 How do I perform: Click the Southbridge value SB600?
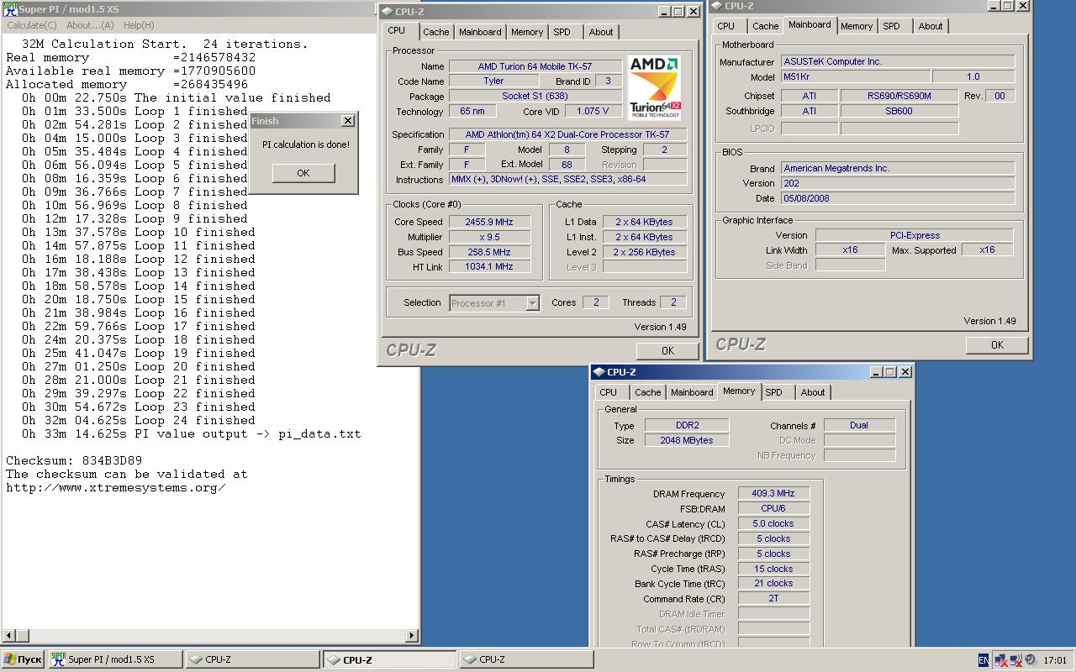point(899,111)
